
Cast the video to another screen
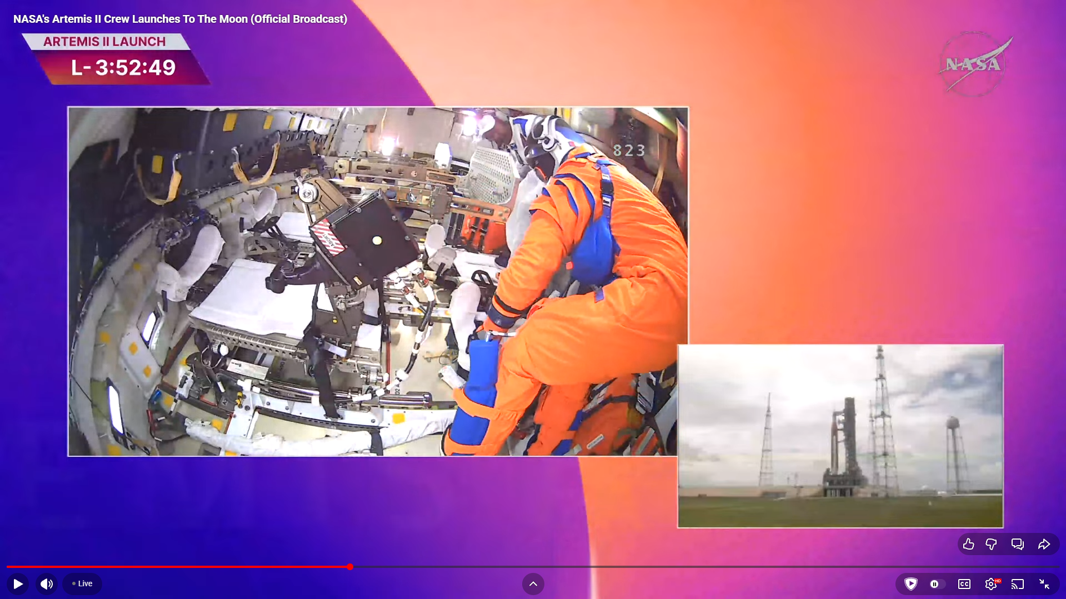pos(1018,584)
